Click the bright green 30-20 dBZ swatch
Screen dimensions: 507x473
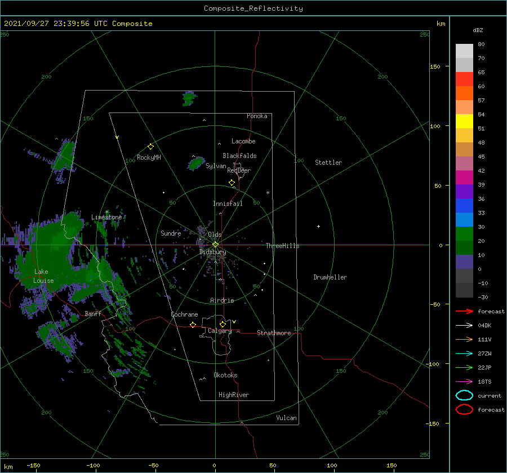click(x=464, y=233)
